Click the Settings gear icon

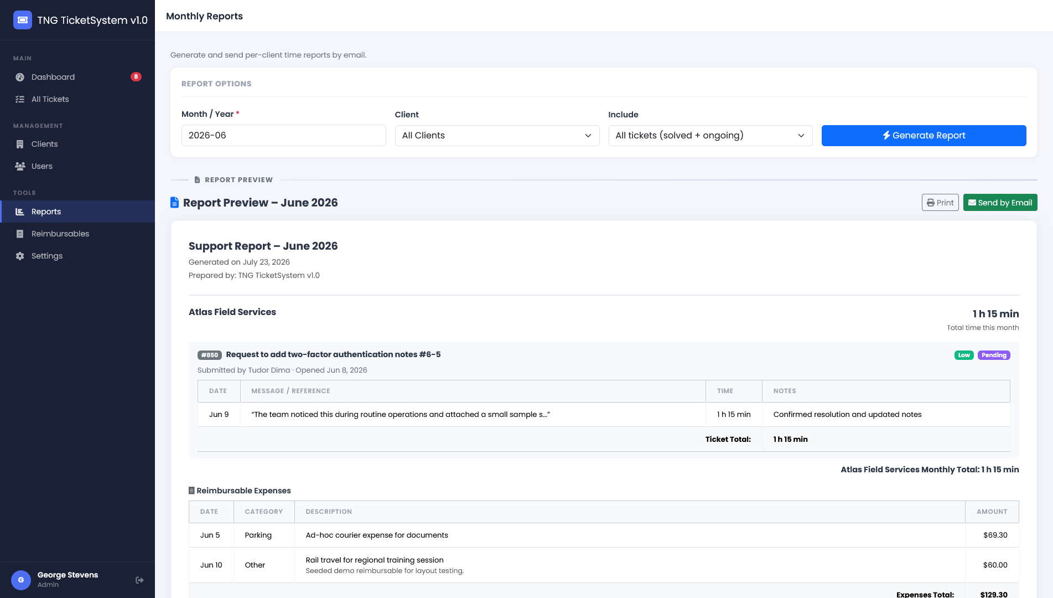pyautogui.click(x=20, y=256)
